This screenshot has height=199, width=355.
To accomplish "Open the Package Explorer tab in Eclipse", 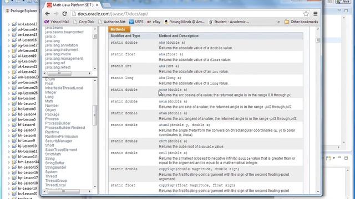I will coord(21,11).
